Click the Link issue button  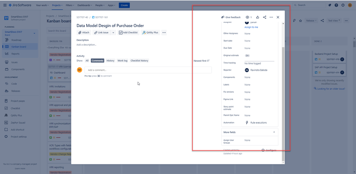pos(102,33)
